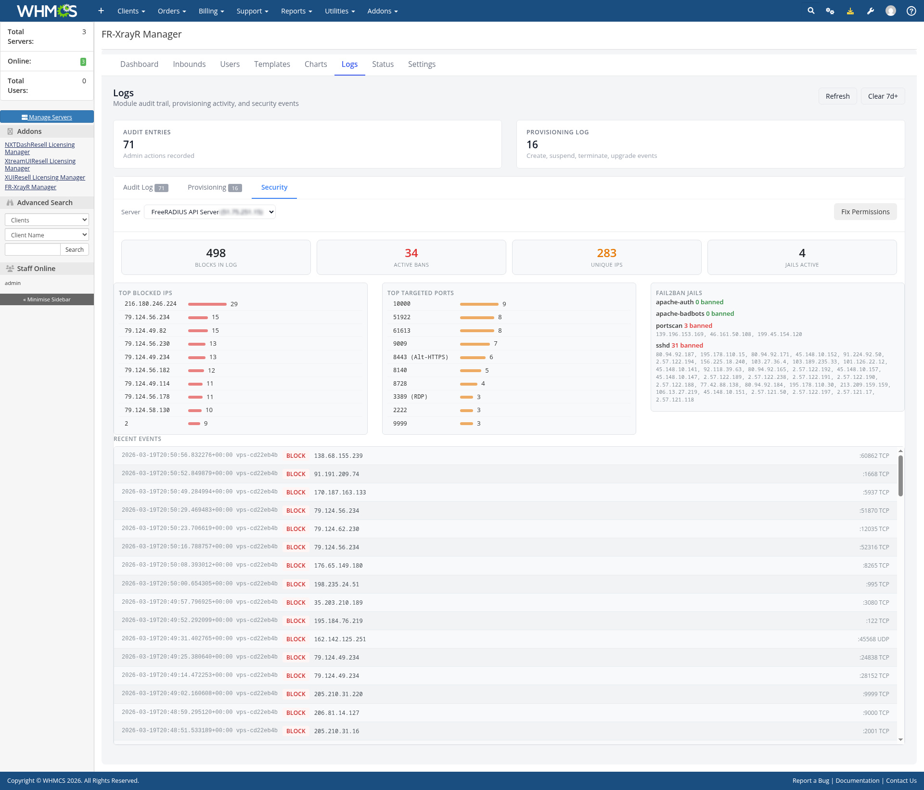Open the Client Name field dropdown
Screen dimensions: 924x790
point(47,235)
